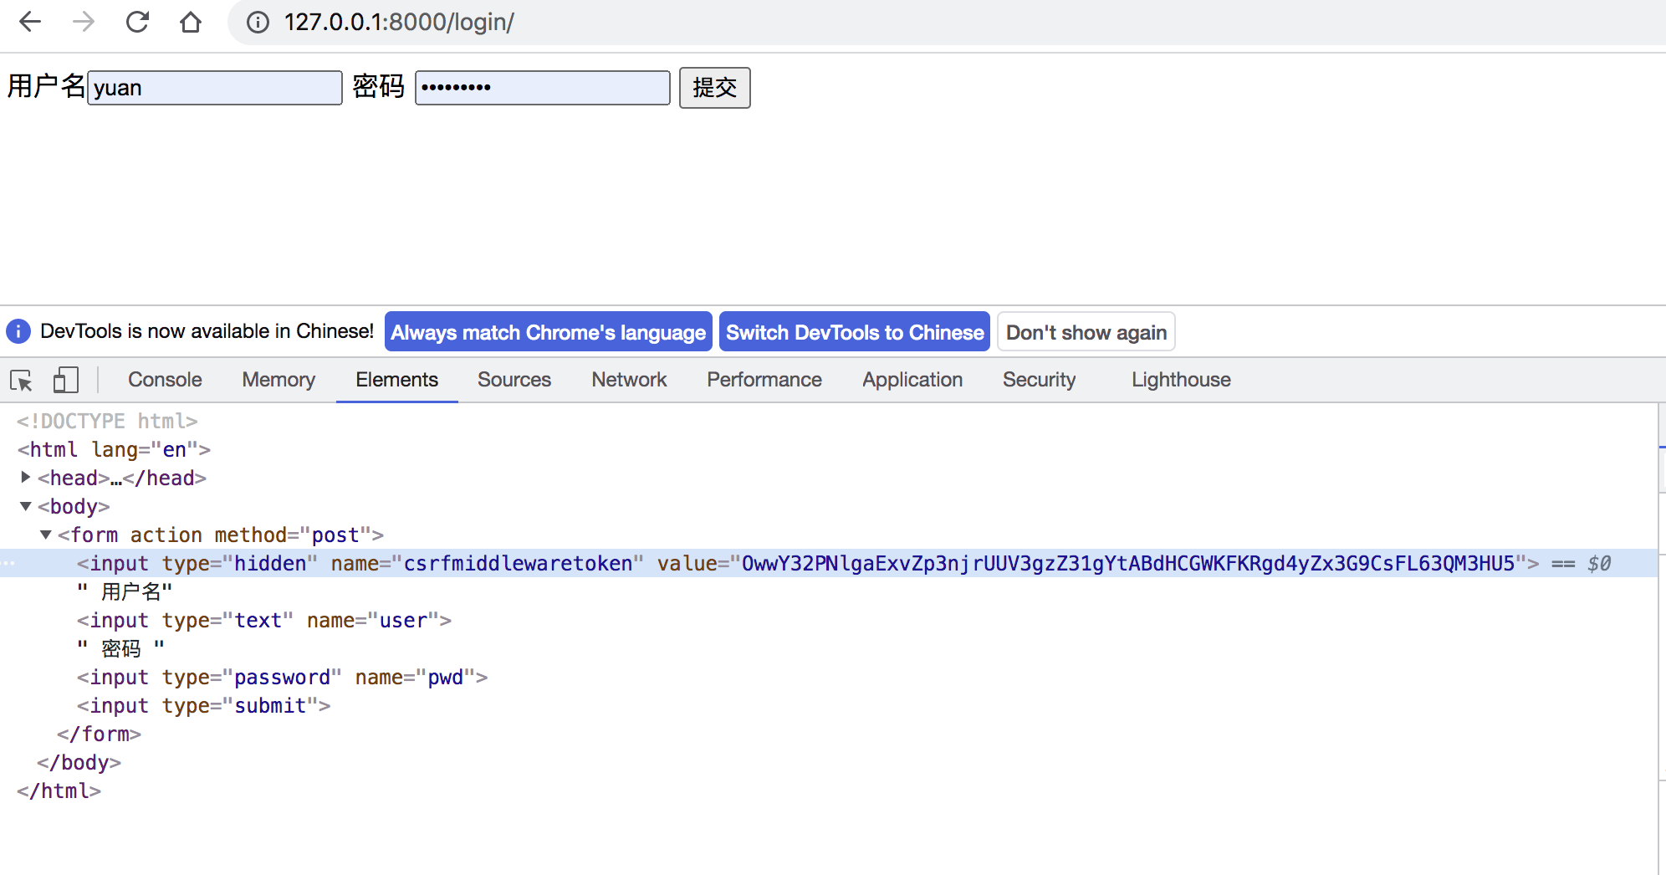Click the ellipsis beside the selected DOM line

point(8,563)
